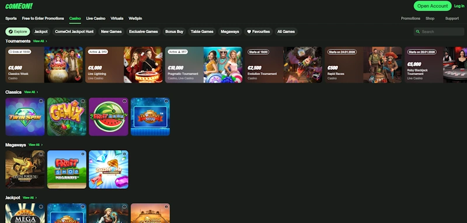Select the Bonus Buy filter chip

174,31
